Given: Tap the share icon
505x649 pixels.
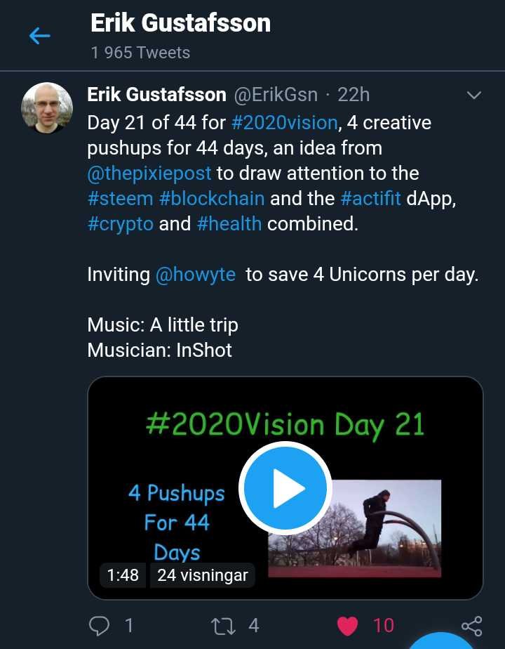Looking at the screenshot, I should [x=471, y=625].
